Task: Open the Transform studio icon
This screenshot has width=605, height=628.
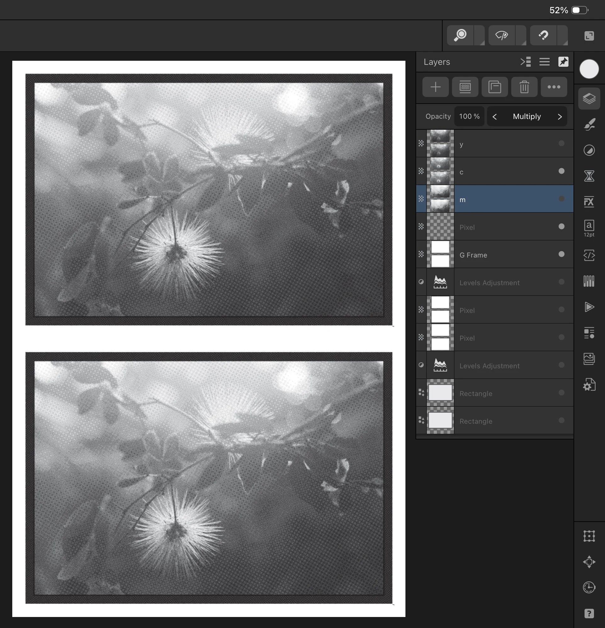Action: (589, 536)
